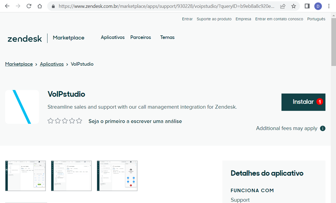Screen dimensions: 336x203
Task: Click the first rating star
Action: tap(51, 121)
